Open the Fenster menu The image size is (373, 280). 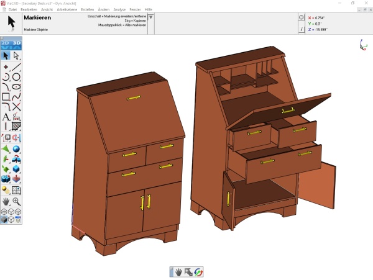point(135,9)
